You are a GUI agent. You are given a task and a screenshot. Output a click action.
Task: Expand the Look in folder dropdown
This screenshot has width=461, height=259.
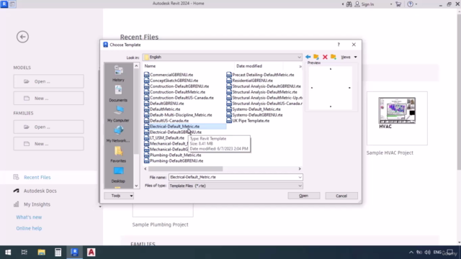click(299, 58)
